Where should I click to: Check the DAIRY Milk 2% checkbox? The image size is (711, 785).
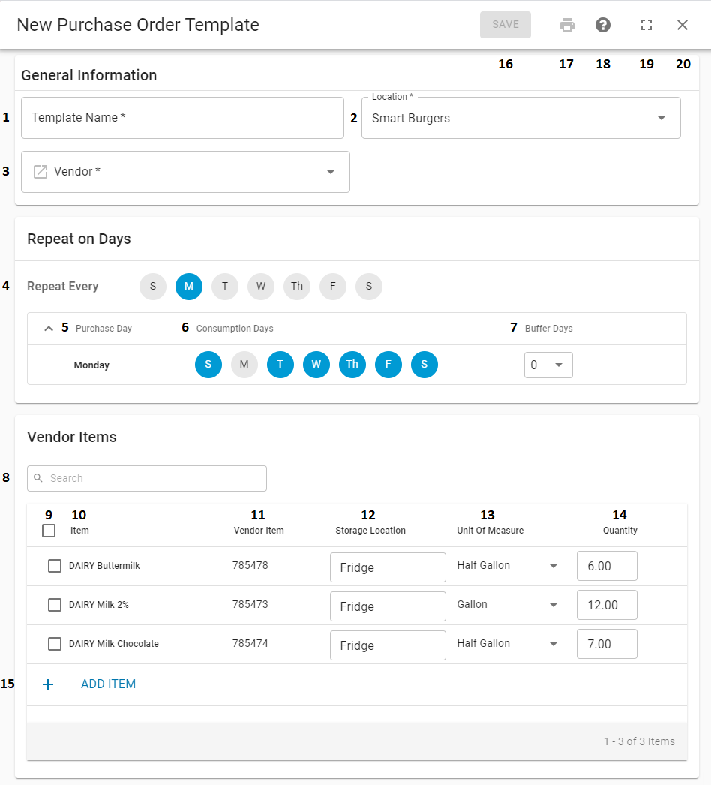pos(55,605)
